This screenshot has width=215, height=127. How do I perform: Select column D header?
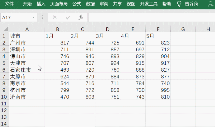point(108,29)
